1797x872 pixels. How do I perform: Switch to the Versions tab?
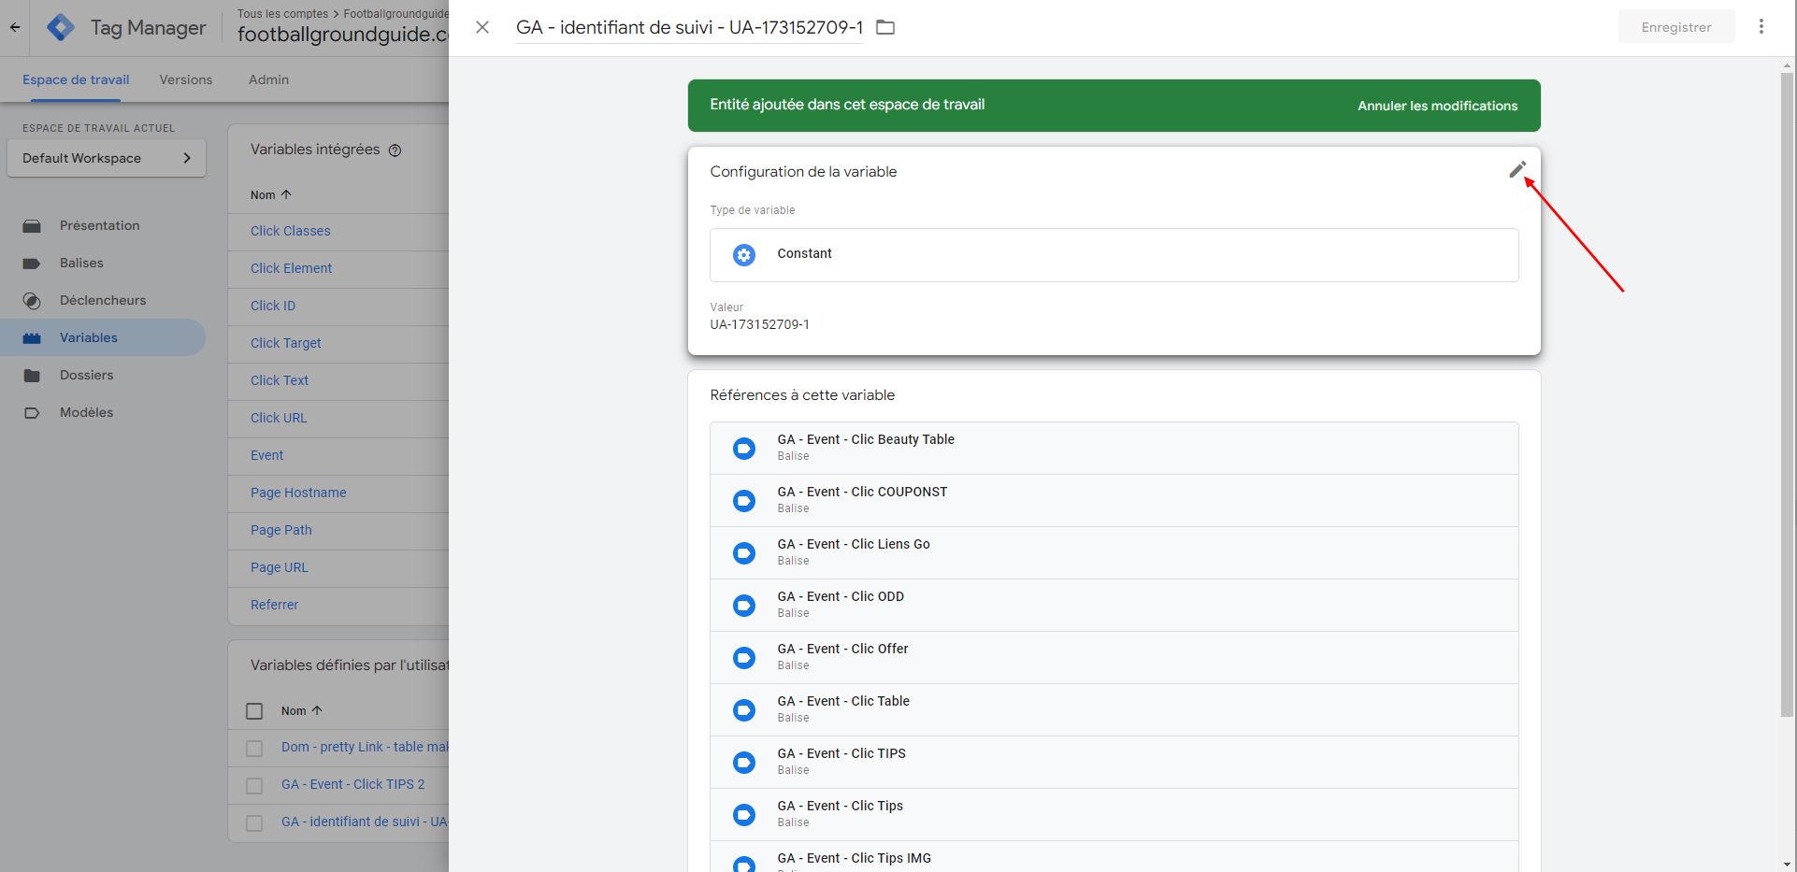(185, 79)
